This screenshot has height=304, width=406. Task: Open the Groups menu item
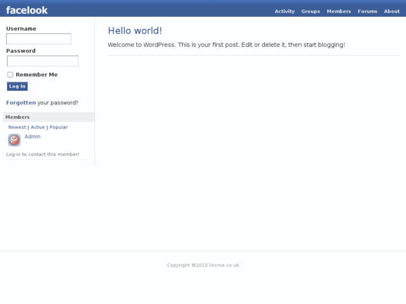311,11
